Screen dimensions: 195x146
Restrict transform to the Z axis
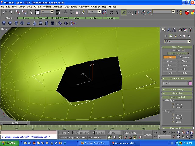pos(124,12)
